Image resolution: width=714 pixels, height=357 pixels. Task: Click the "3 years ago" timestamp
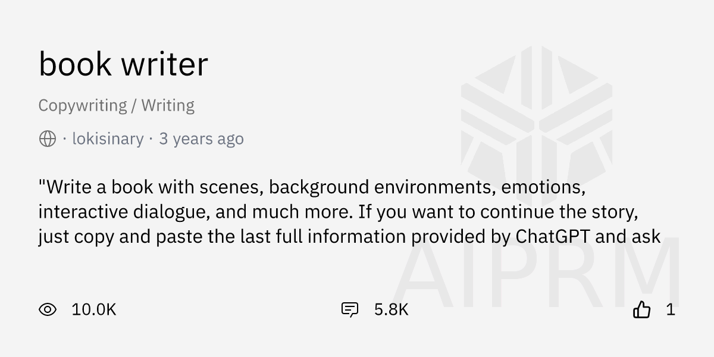coord(201,139)
